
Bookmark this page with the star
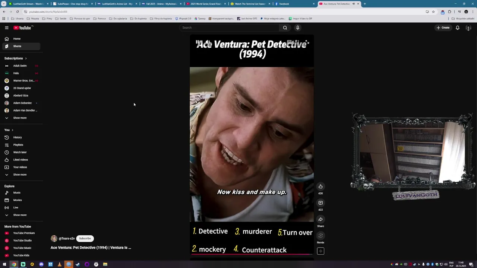[x=433, y=12]
